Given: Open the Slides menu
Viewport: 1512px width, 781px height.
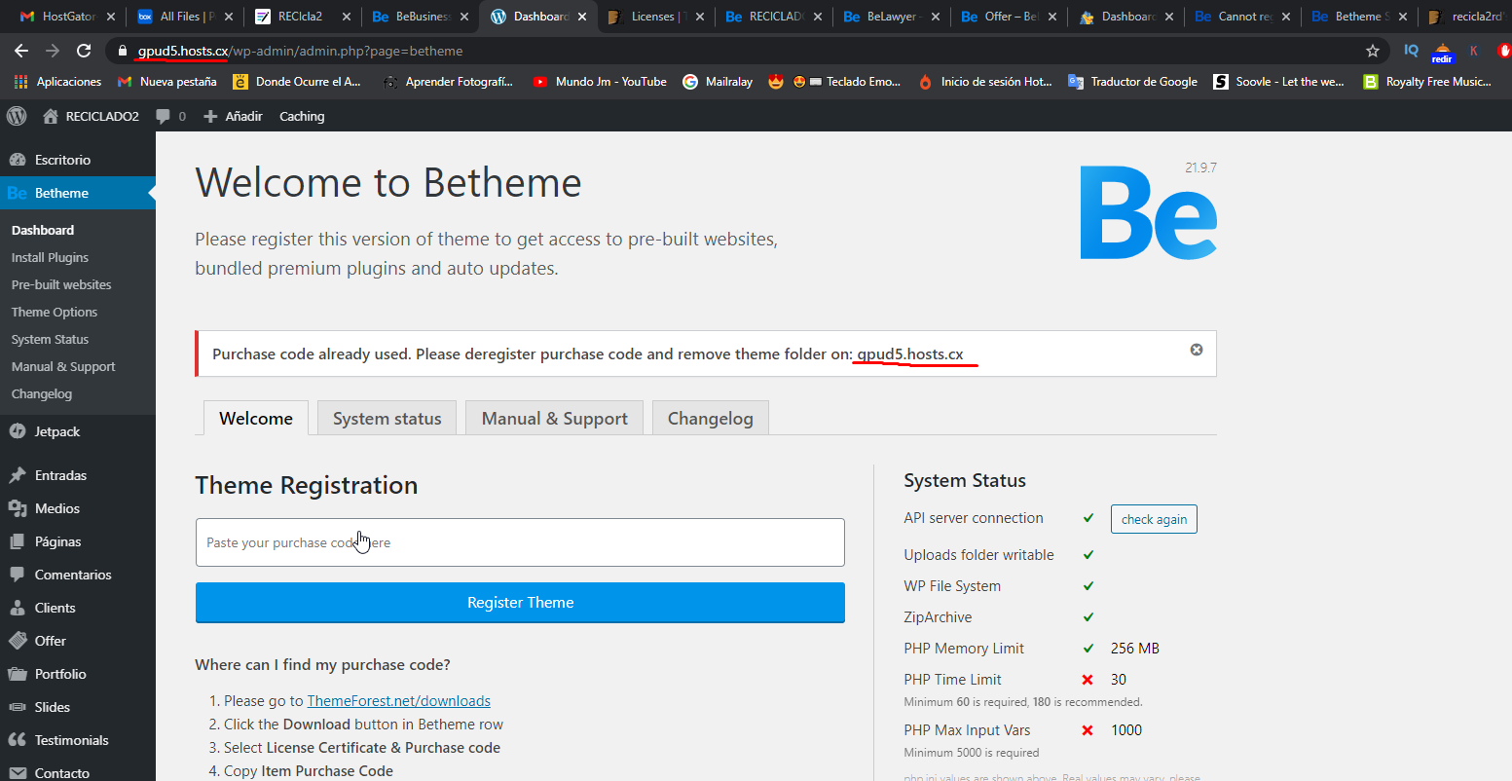Looking at the screenshot, I should pyautogui.click(x=78, y=707).
